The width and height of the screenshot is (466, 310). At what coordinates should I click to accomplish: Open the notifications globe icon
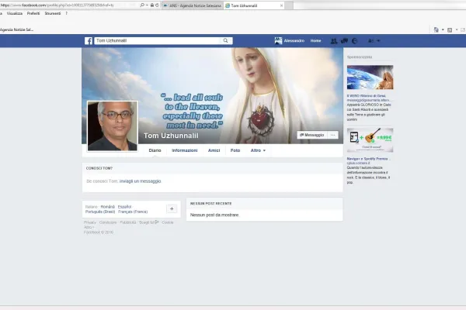353,40
